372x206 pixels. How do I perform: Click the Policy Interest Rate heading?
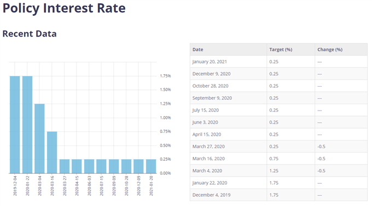pyautogui.click(x=64, y=8)
